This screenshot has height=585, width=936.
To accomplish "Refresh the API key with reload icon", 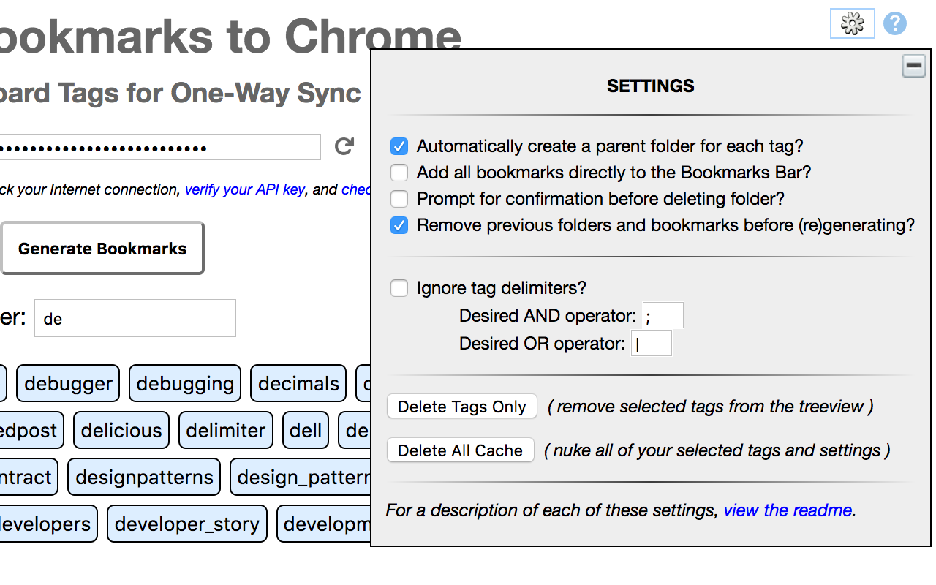I will [344, 146].
